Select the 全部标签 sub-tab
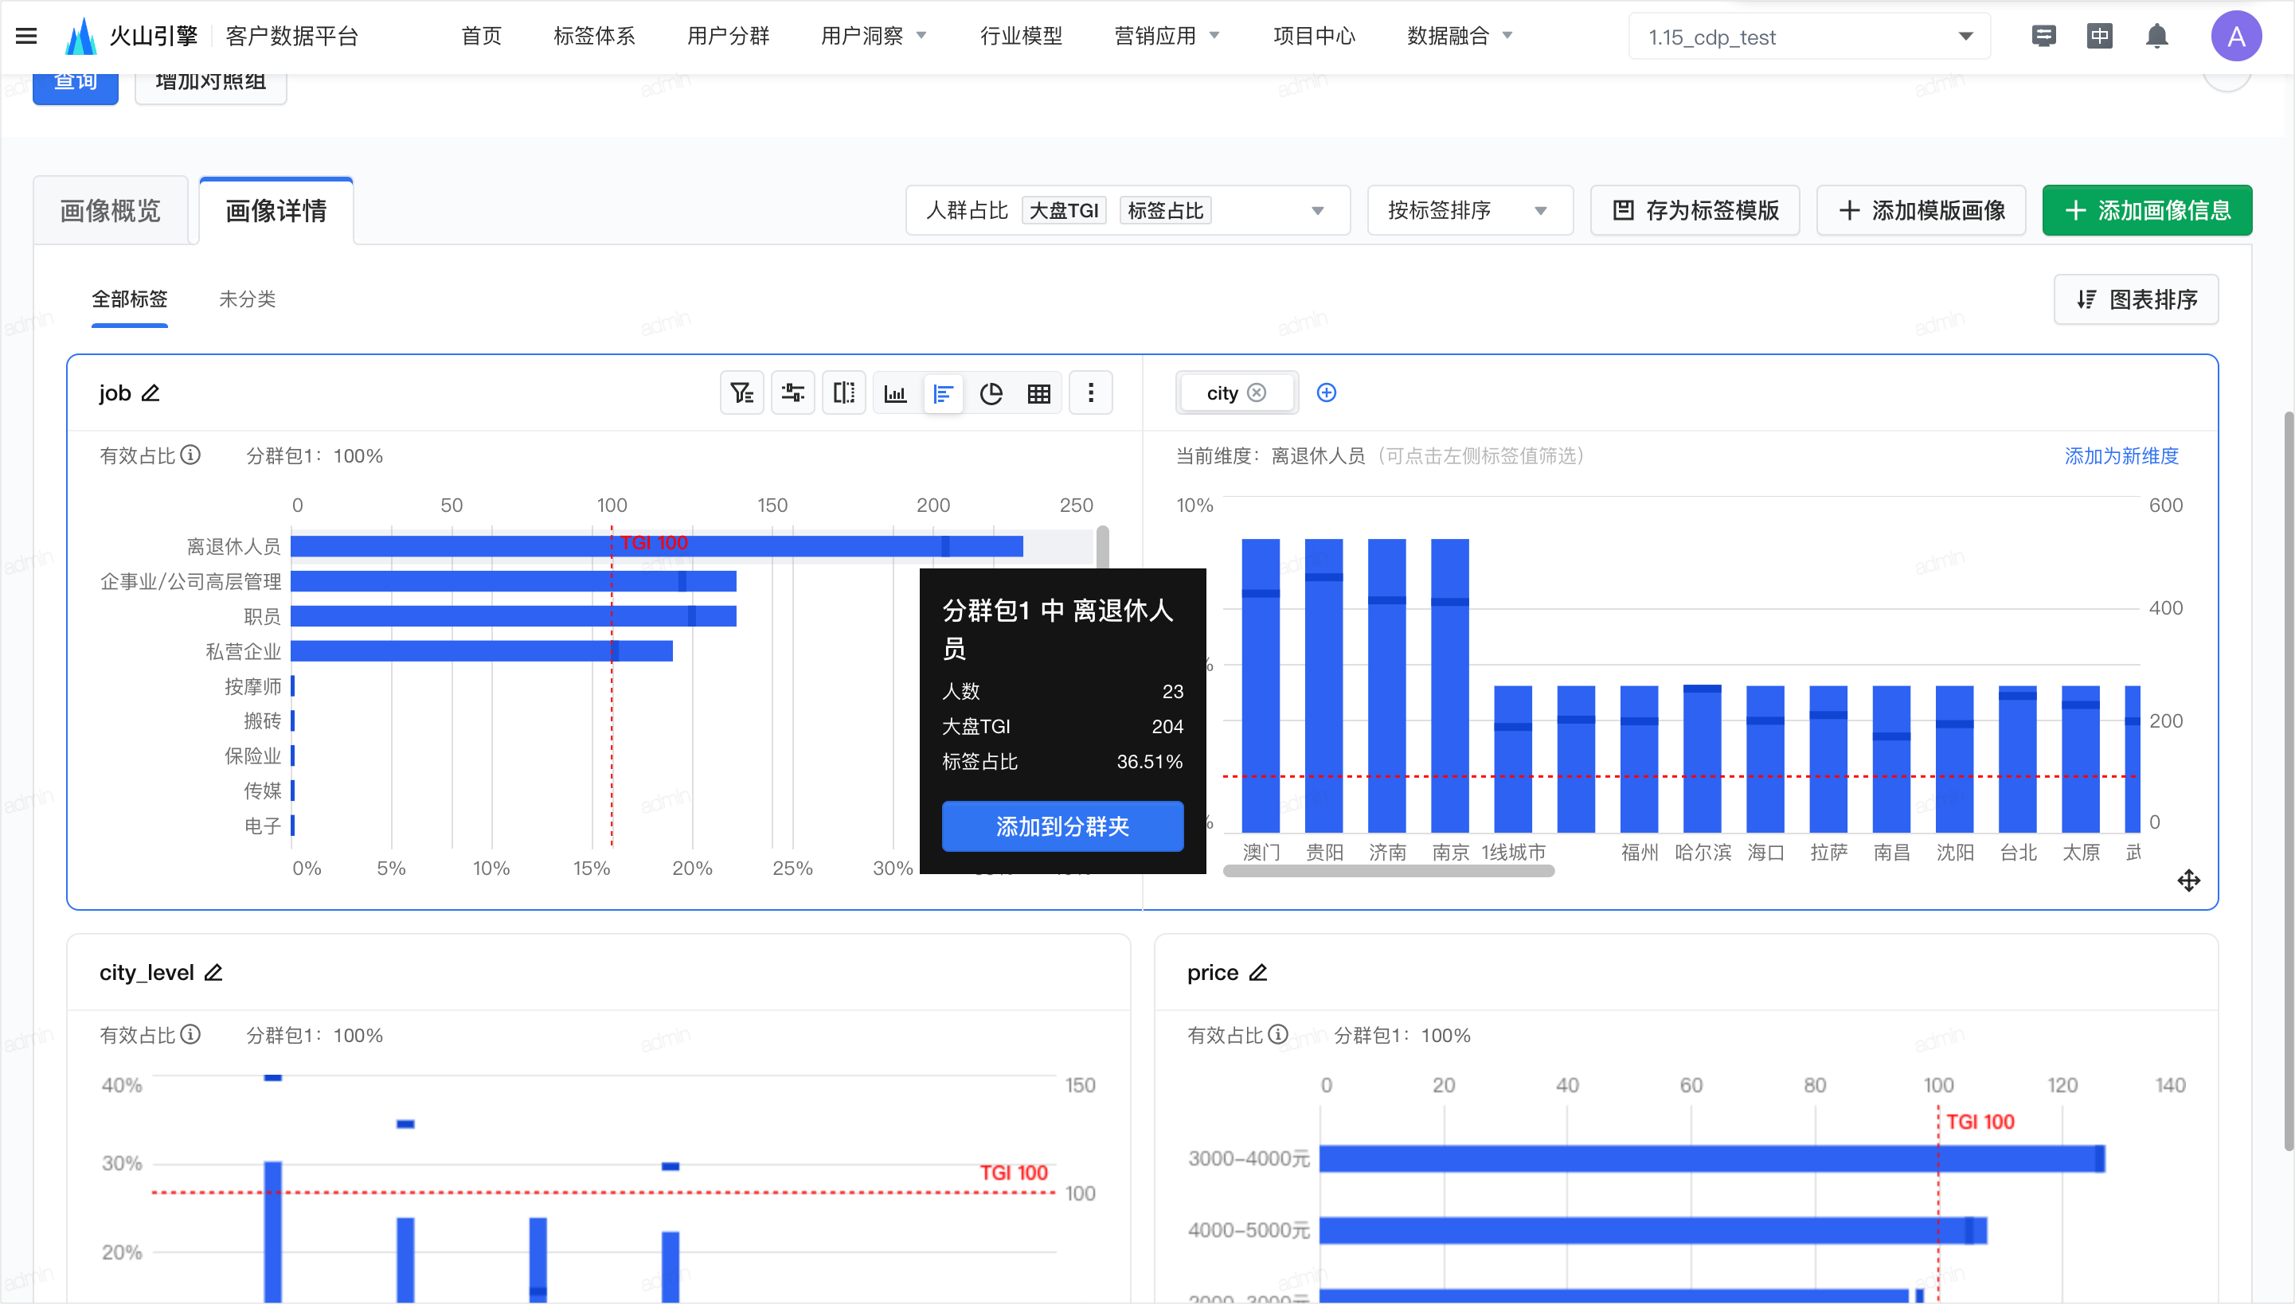This screenshot has width=2295, height=1304. pyautogui.click(x=129, y=299)
